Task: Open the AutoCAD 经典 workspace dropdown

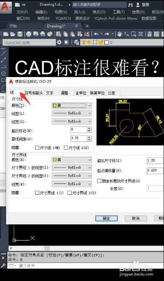Action: tap(29, 42)
